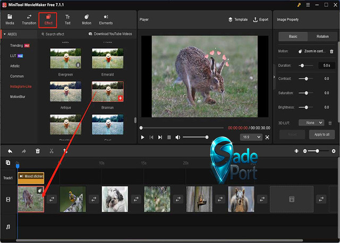Screen dimensions: 340x243
Task: Select the Mood sticker clip on Track1
Action: pos(31,178)
